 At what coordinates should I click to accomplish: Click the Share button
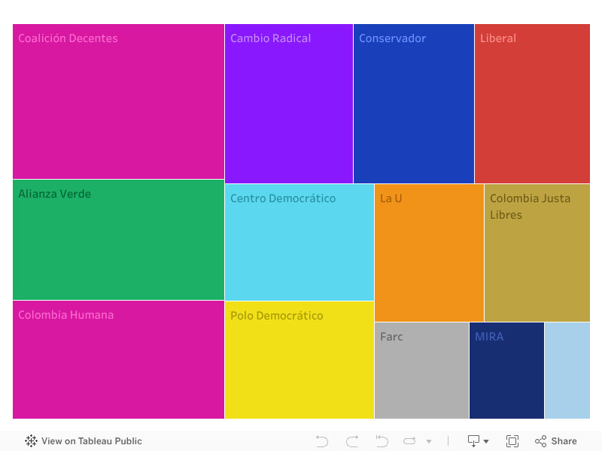(x=556, y=441)
